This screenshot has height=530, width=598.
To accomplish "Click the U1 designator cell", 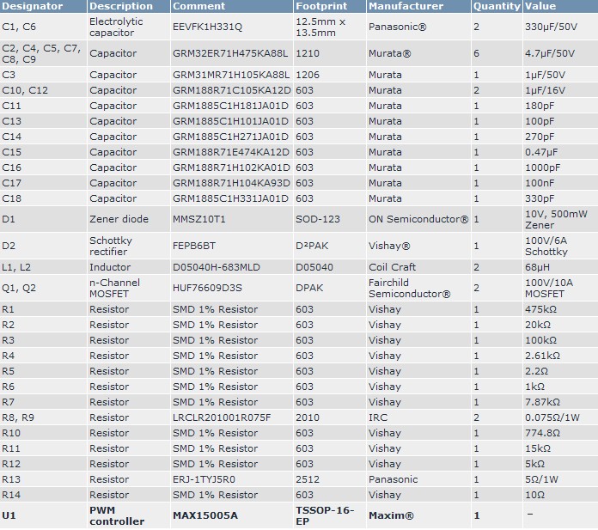I will (9, 515).
